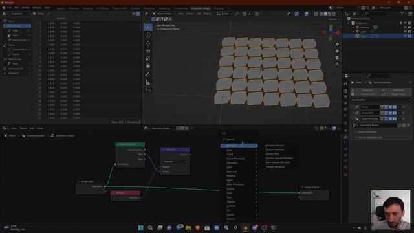Open the Add Modifier dropdown
Viewport: 414px width, 233px height.
381,100
